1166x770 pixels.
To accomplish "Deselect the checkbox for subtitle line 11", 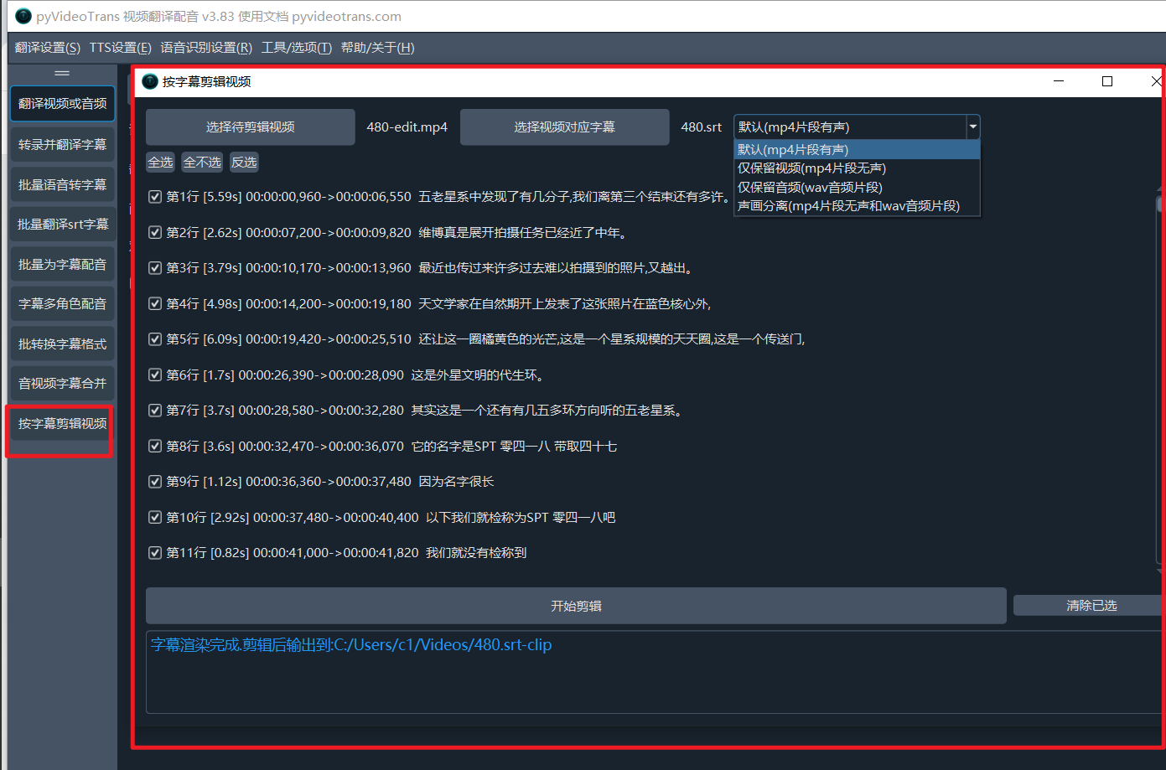I will (155, 553).
